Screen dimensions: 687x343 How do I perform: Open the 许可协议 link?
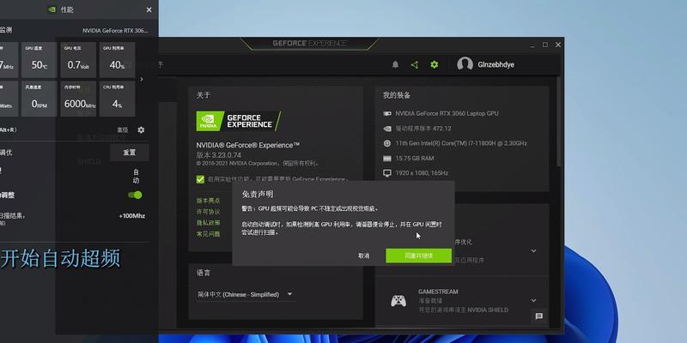pyautogui.click(x=208, y=212)
